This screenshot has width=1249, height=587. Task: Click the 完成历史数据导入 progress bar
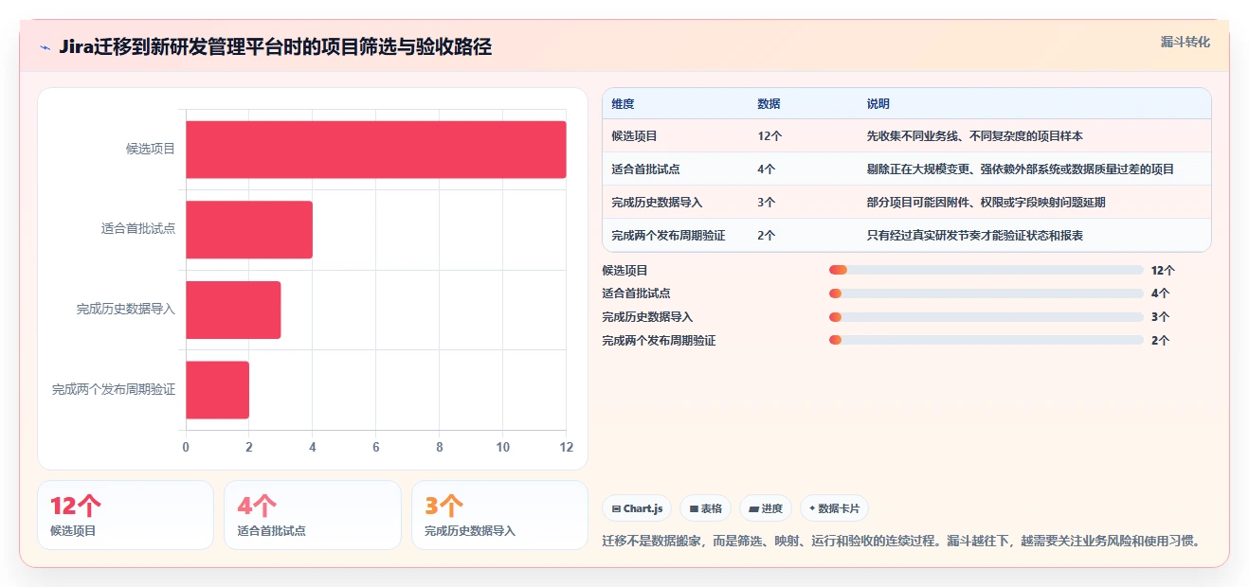[x=986, y=317]
